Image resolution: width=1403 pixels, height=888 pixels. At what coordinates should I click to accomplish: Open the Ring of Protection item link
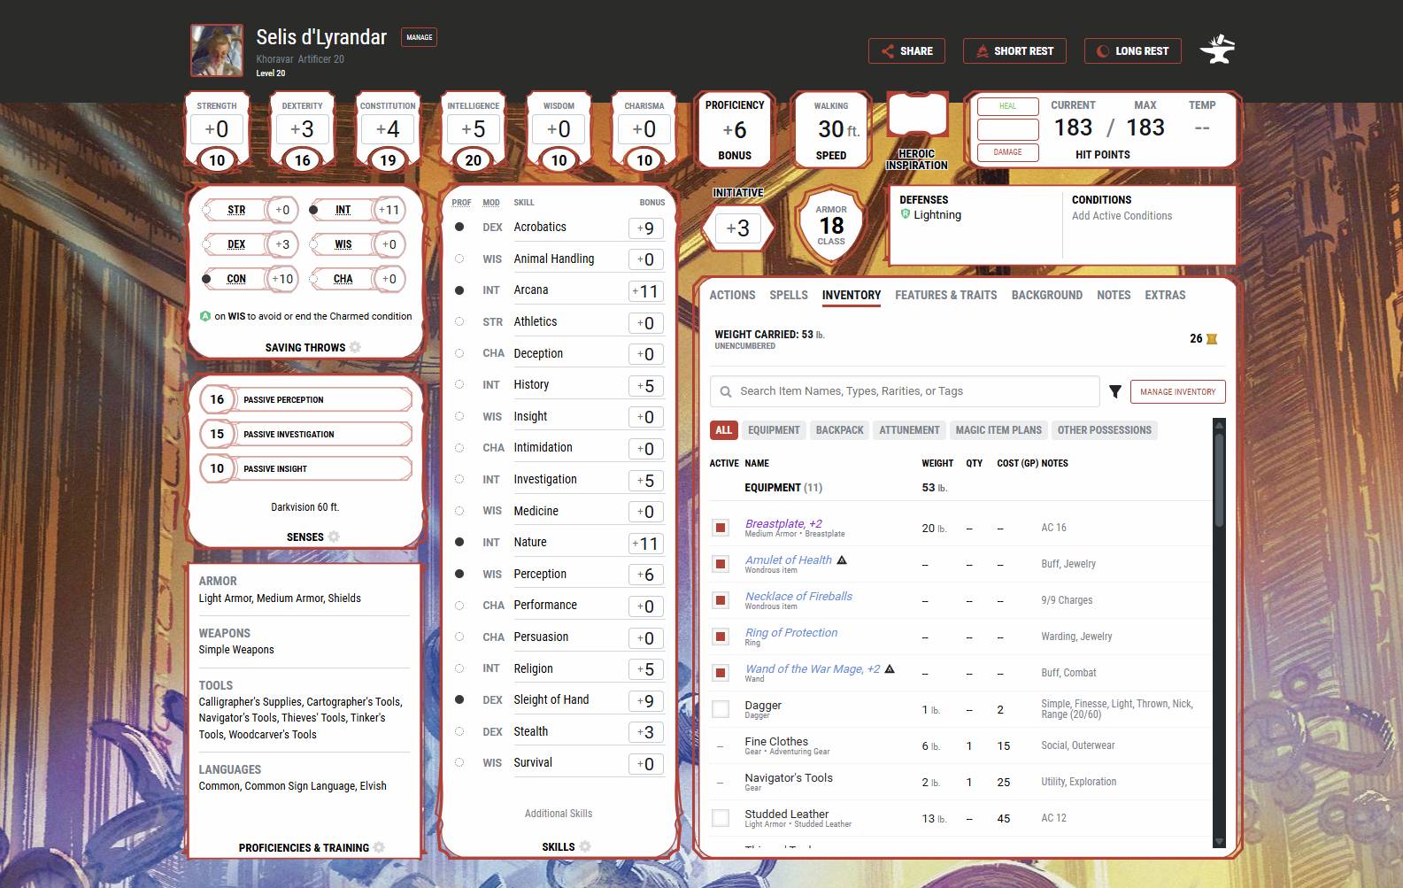click(791, 632)
